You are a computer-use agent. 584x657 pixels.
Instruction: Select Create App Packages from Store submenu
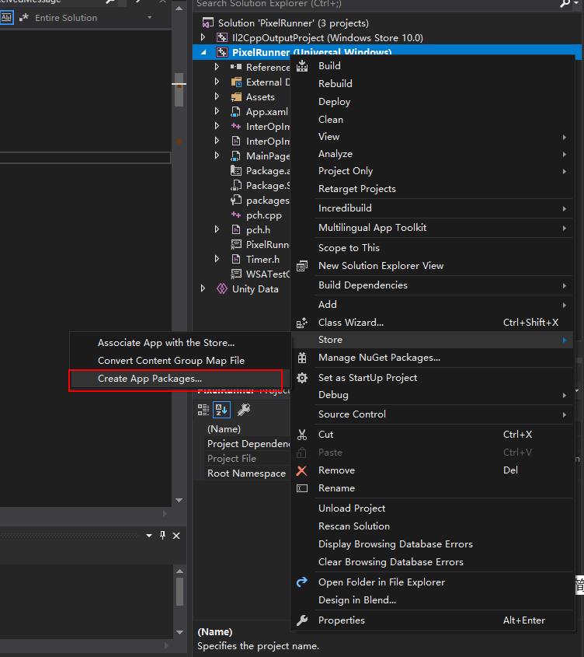tap(149, 379)
